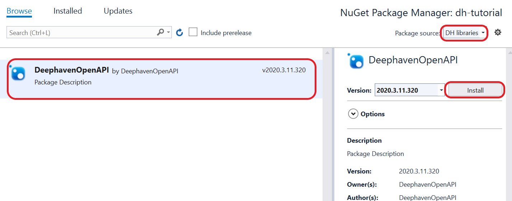Viewport: 512px width, 201px height.
Task: Open the Package source dropdown
Action: (464, 33)
